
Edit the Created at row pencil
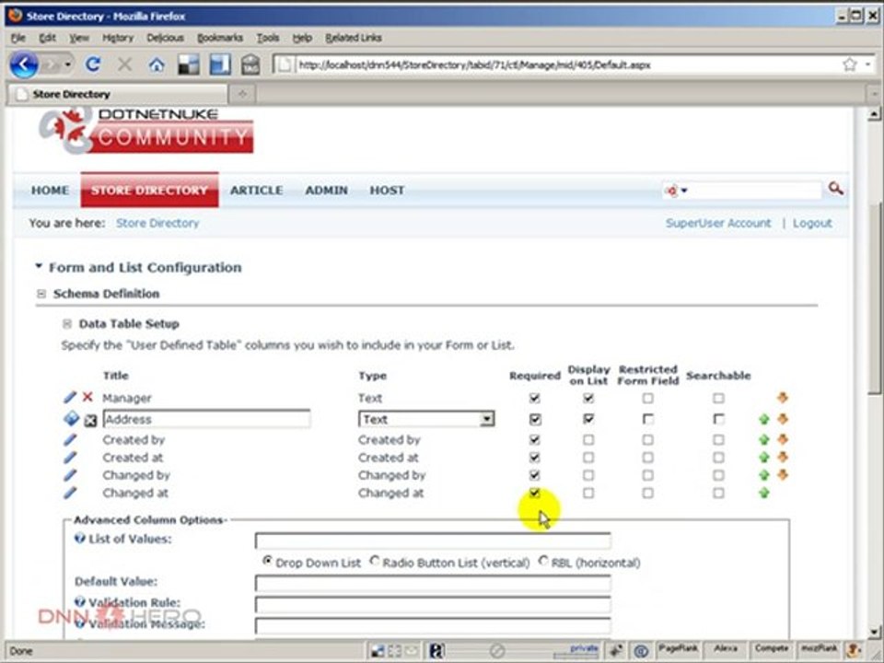coord(70,458)
